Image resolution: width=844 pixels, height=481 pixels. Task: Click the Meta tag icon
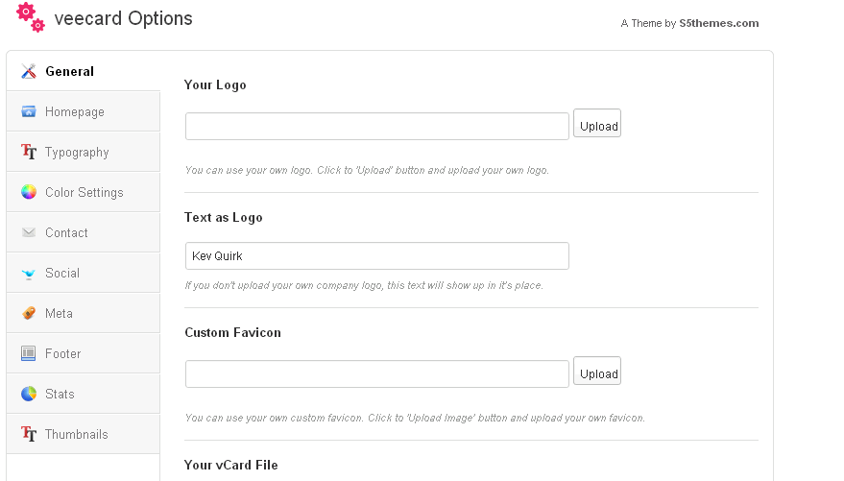[x=28, y=313]
